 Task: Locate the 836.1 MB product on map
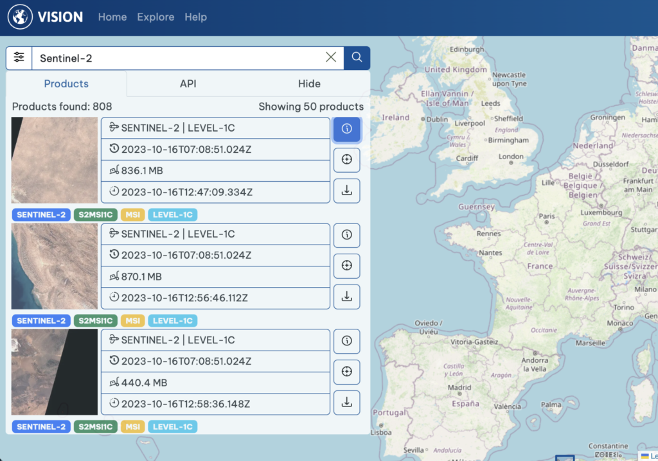tap(346, 160)
